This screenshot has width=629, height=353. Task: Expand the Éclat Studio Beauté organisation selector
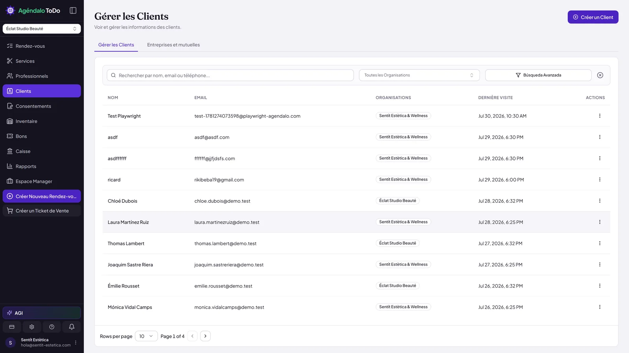click(x=42, y=29)
